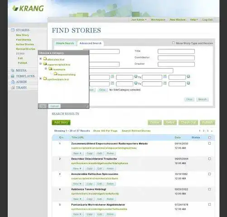
Task: Open View dropdown for story 3 Annoierebbe
Action: pos(77,184)
